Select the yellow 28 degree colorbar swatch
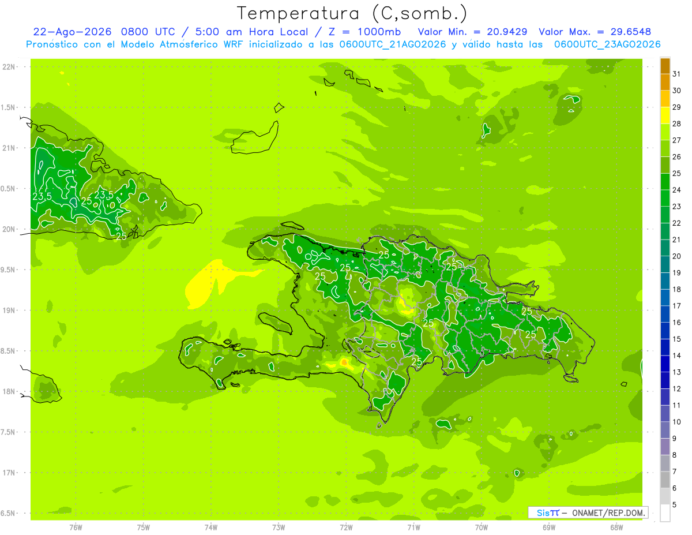The width and height of the screenshot is (692, 535). 665,115
